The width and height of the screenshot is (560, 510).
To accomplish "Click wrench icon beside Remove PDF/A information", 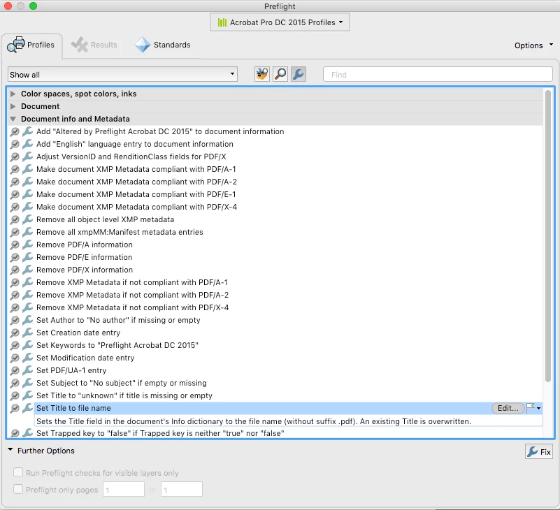I will click(27, 245).
